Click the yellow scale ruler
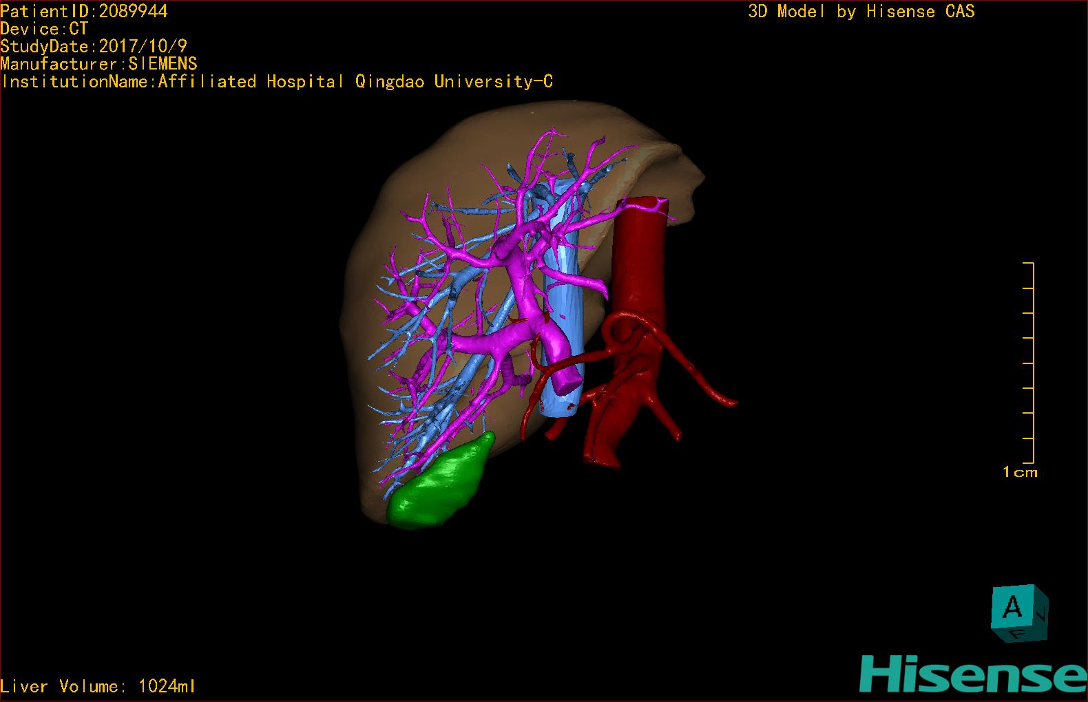1088x702 pixels. click(x=1029, y=363)
